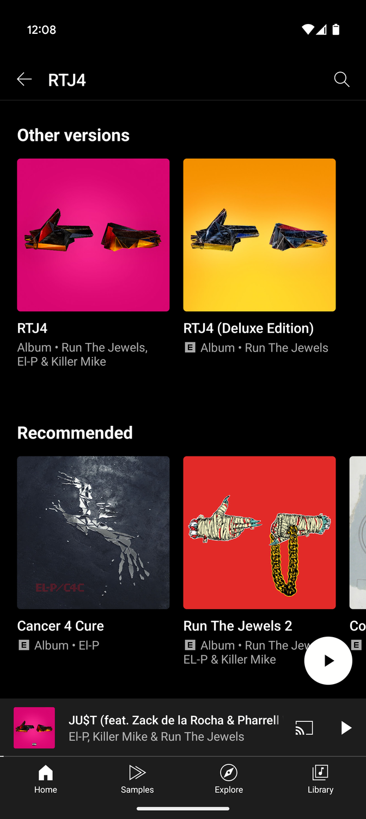Open the Home tab
The width and height of the screenshot is (366, 819).
(46, 779)
